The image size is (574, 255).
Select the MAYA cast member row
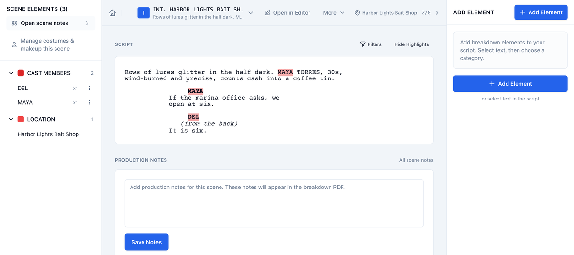(x=51, y=102)
